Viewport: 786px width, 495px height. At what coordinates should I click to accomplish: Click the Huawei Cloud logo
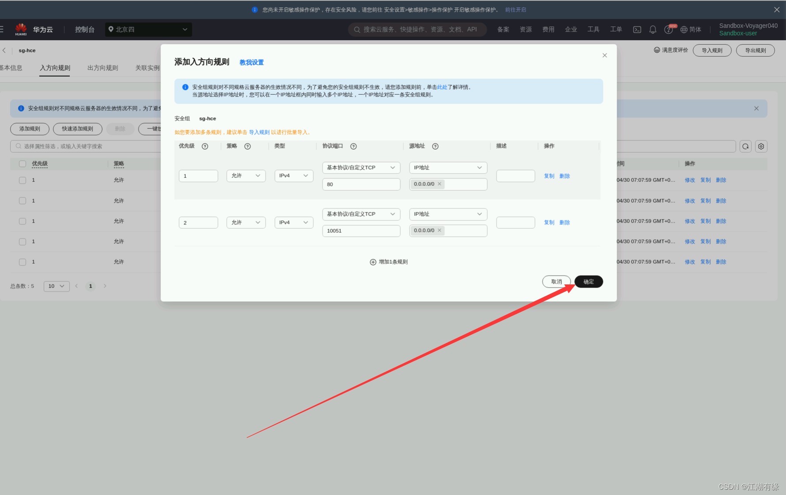point(21,29)
